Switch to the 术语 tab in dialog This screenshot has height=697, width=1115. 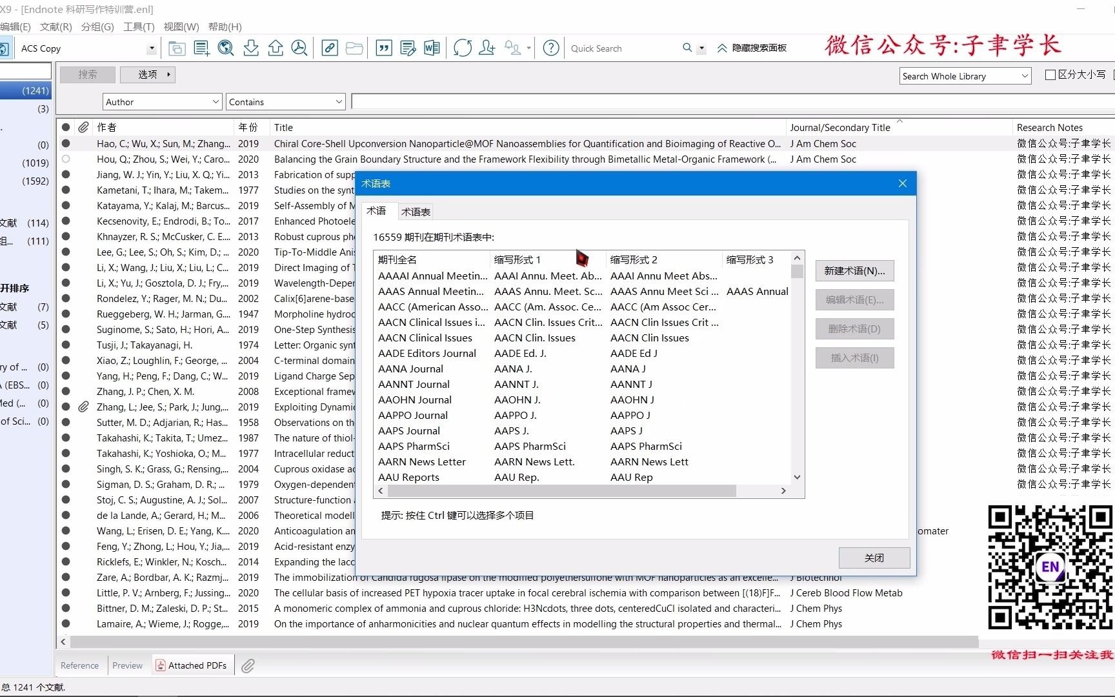coord(376,211)
